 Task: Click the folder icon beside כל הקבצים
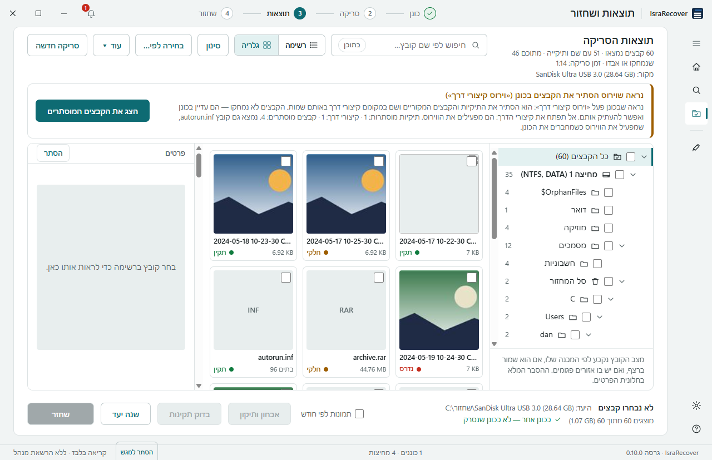pos(617,157)
